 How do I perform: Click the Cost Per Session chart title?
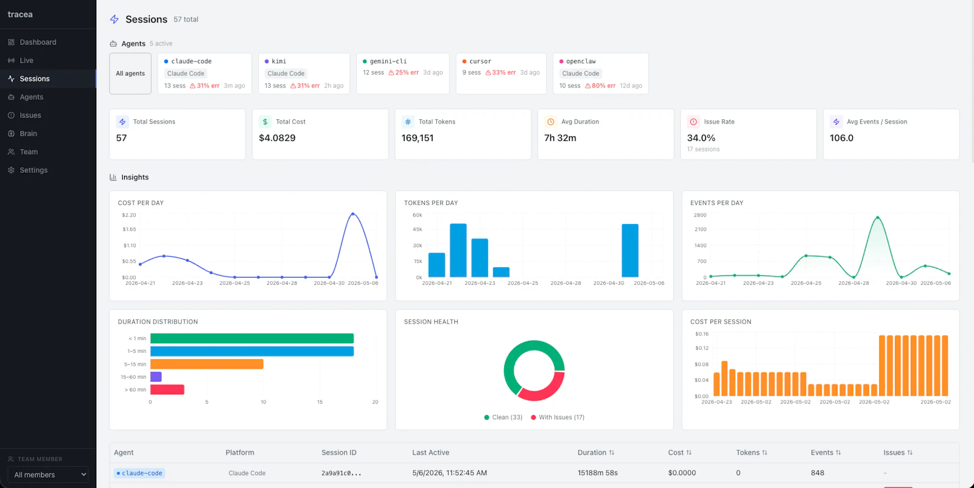[721, 322]
